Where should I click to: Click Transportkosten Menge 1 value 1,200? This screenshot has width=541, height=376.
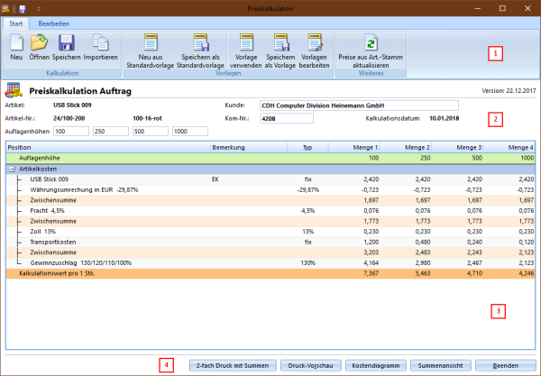point(371,242)
